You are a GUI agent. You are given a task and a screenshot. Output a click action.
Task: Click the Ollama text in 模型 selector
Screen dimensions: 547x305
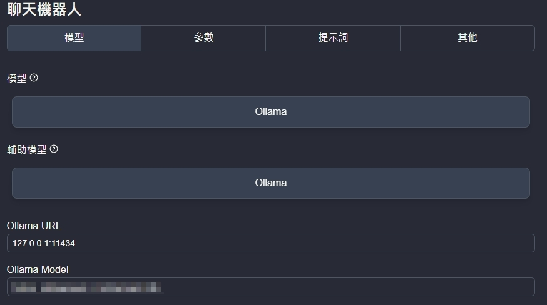pyautogui.click(x=271, y=112)
